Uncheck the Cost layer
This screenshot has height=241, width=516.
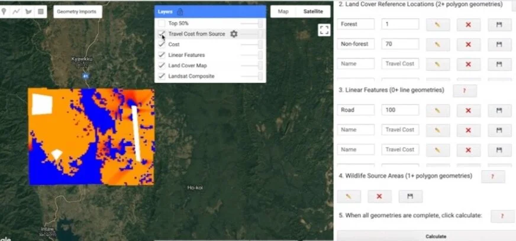point(162,44)
